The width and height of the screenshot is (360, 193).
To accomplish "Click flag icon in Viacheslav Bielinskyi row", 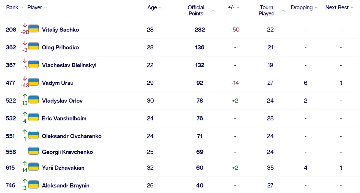I will (x=34, y=64).
